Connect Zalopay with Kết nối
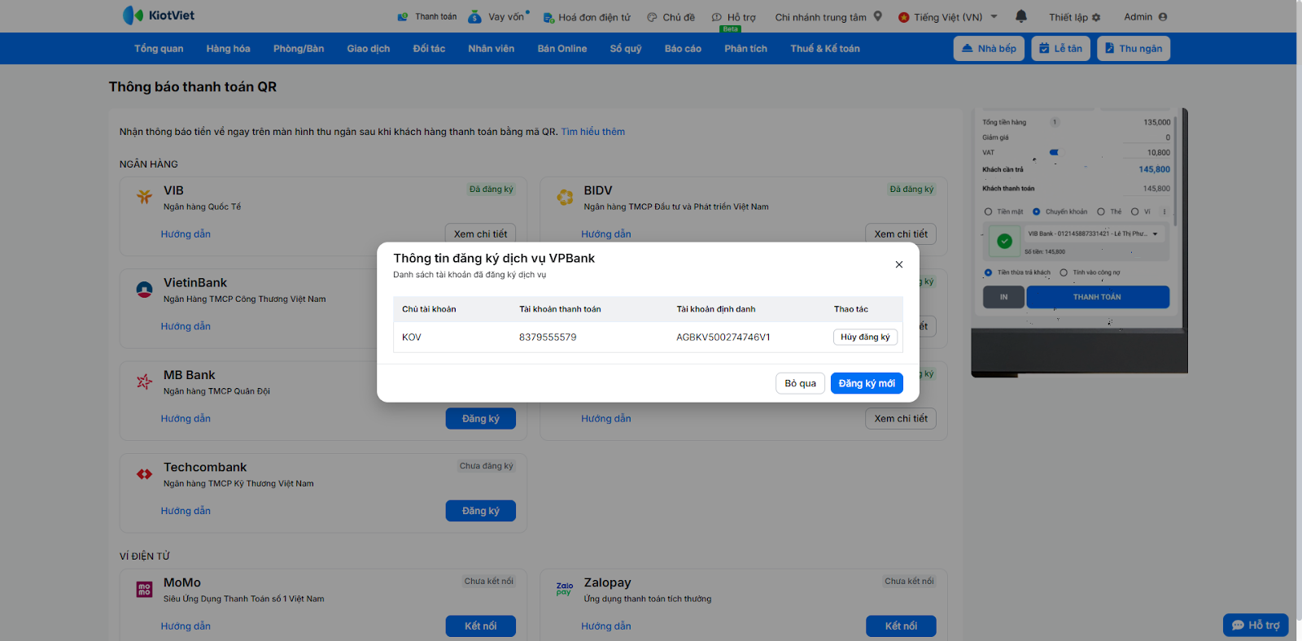 tap(901, 626)
